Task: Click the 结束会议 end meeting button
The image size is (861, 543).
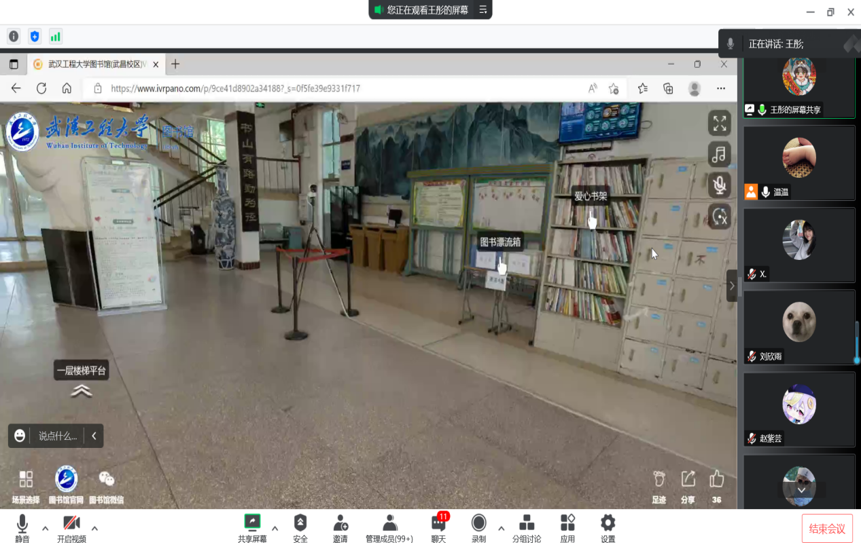Action: [827, 529]
